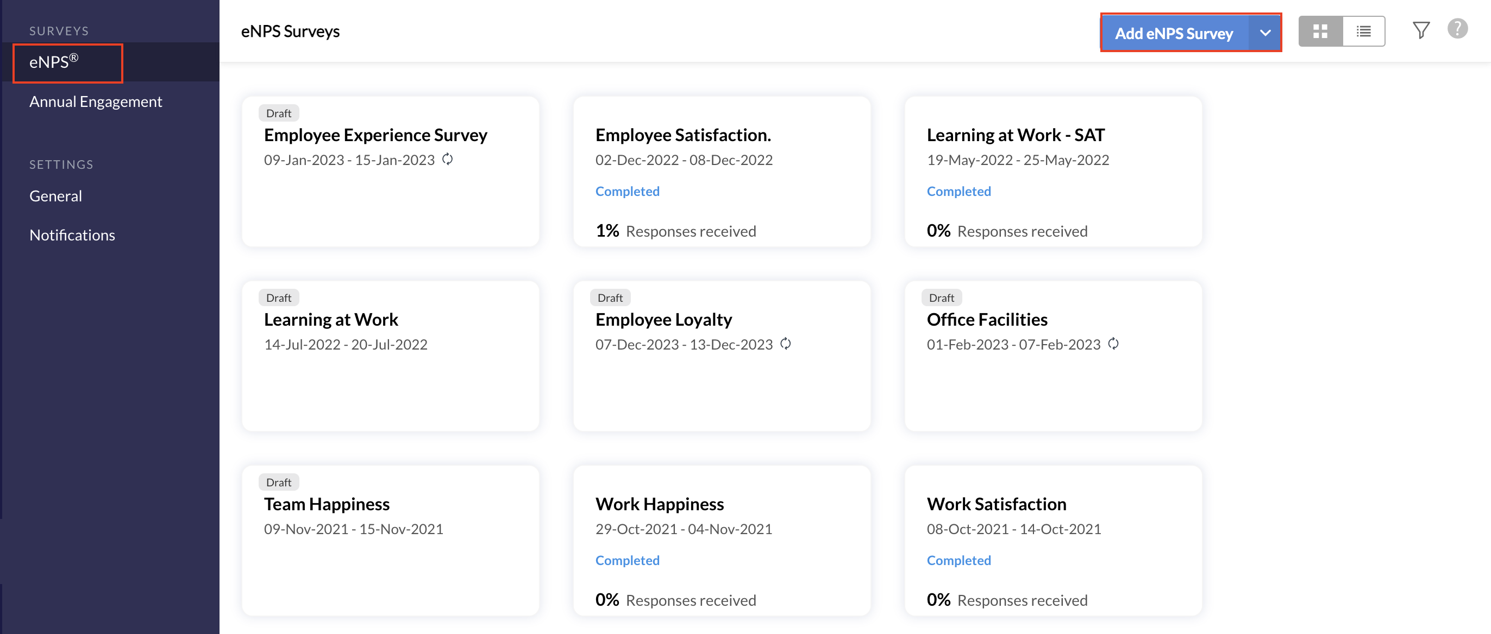
Task: Click Draft badge on Employee Loyalty
Action: (610, 298)
